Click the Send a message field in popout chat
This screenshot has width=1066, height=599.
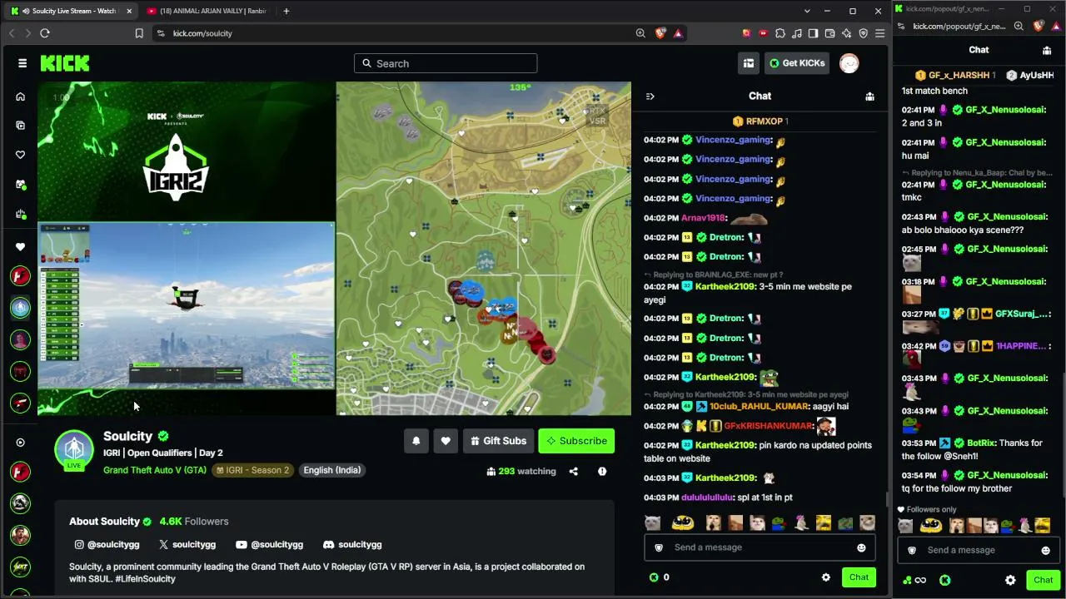coord(979,550)
